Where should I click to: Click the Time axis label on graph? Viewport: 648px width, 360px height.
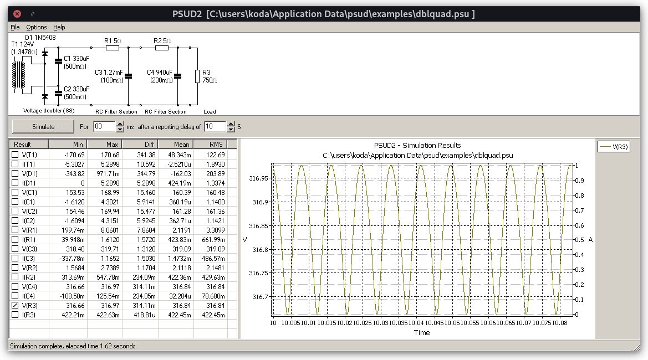click(x=421, y=333)
